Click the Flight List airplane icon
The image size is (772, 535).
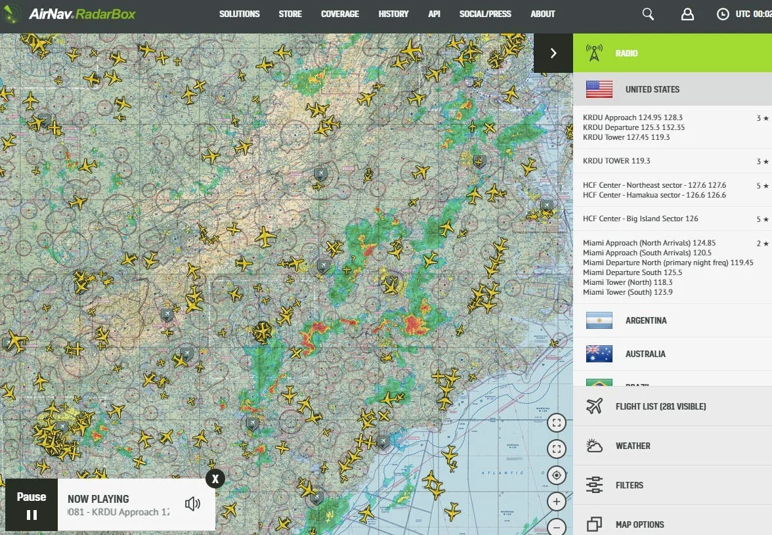click(x=594, y=406)
